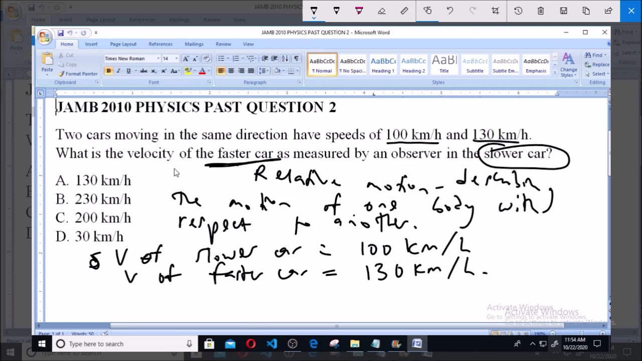Open Borders dropdown
Image resolution: width=642 pixels, height=361 pixels.
pos(298,71)
